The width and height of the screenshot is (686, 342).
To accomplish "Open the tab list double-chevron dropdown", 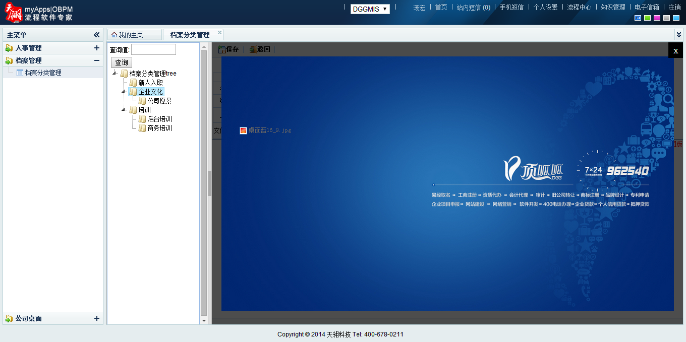I will click(678, 34).
